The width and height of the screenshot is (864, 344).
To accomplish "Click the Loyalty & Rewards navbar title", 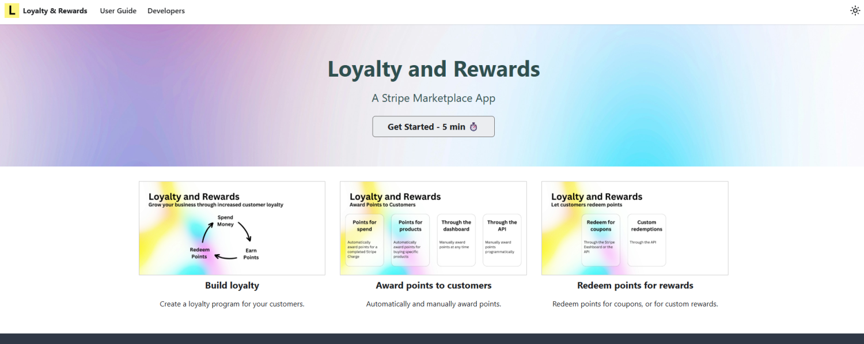I will (55, 11).
